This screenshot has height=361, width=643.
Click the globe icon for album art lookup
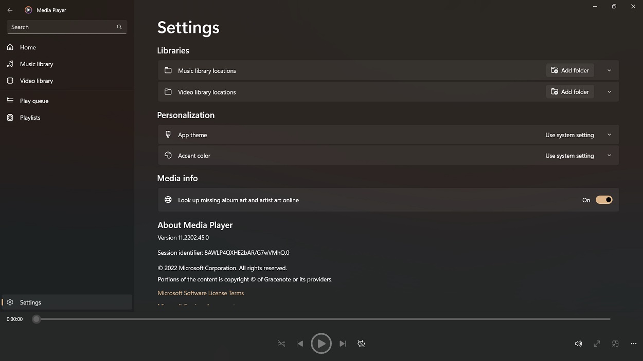[168, 200]
